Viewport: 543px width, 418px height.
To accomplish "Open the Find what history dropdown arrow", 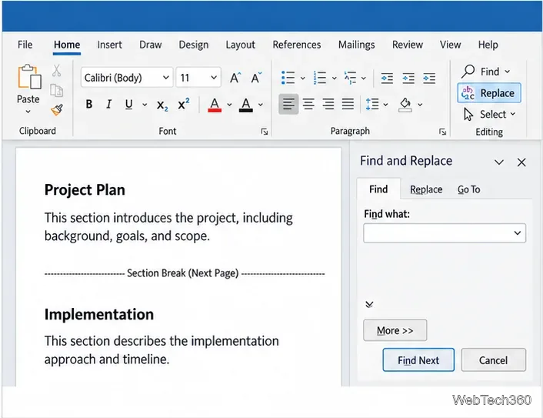I will [x=518, y=233].
